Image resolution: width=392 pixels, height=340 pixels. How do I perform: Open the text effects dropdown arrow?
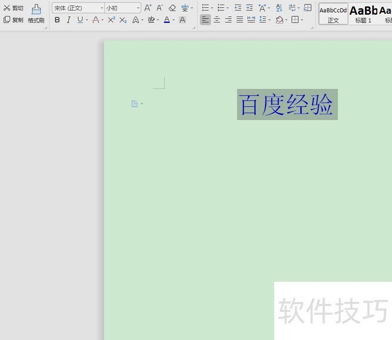142,20
